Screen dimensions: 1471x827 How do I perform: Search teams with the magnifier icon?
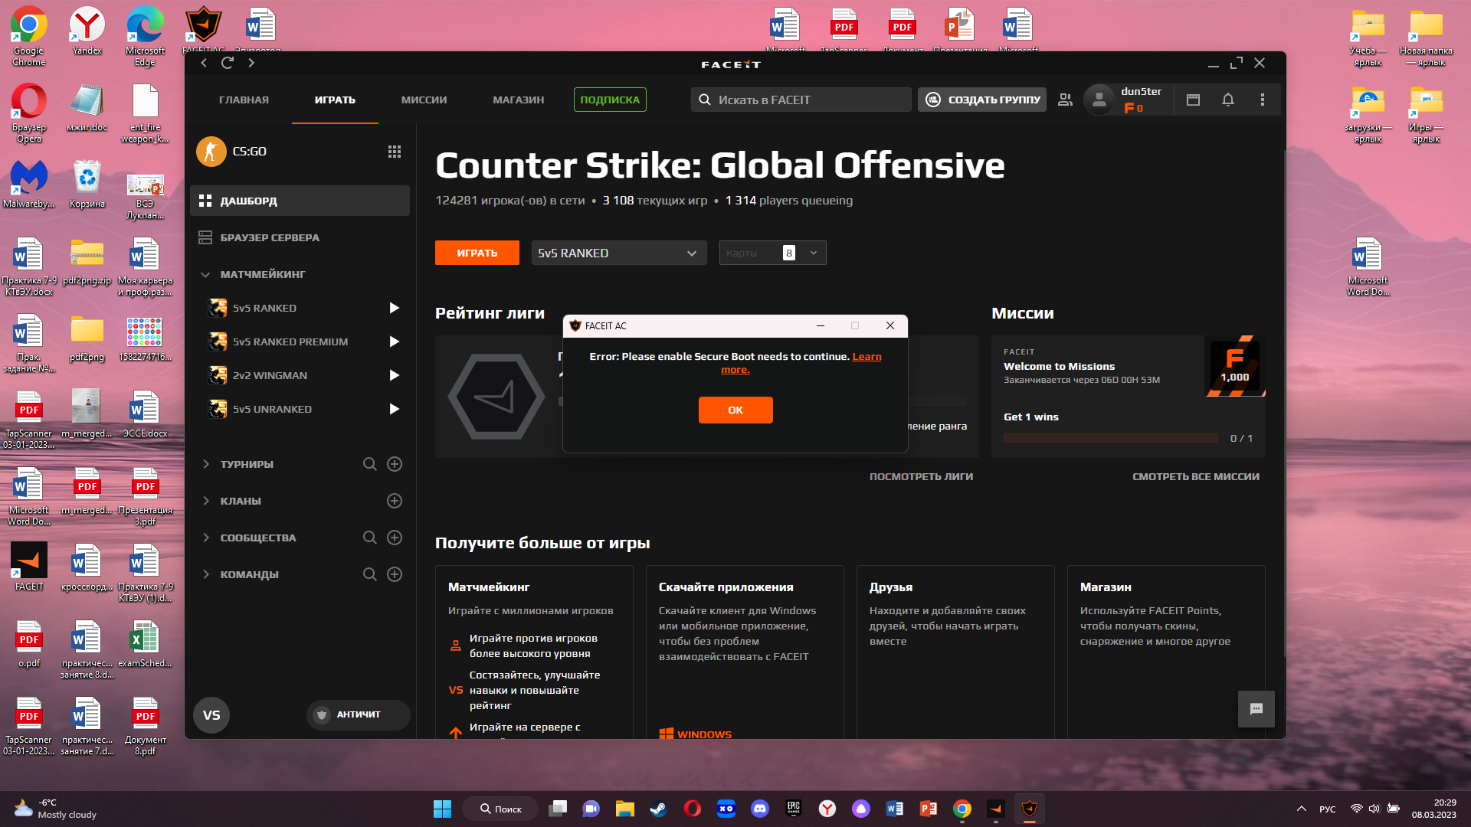(370, 574)
